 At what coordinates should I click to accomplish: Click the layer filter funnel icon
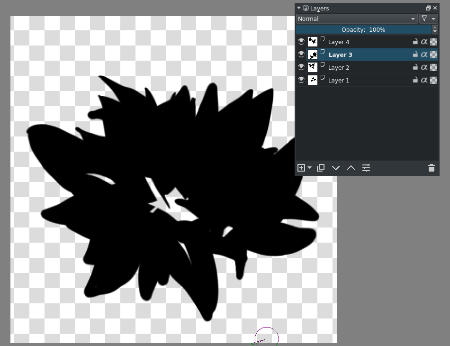coord(424,18)
